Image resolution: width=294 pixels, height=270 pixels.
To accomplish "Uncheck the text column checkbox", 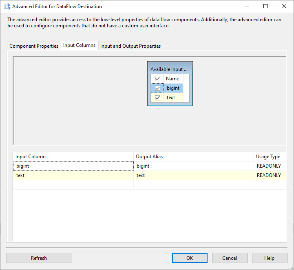I will pyautogui.click(x=157, y=97).
